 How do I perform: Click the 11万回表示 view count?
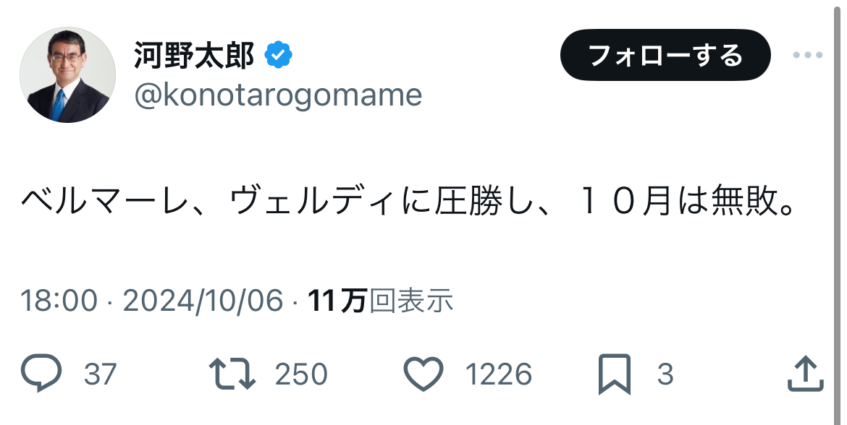tap(380, 301)
